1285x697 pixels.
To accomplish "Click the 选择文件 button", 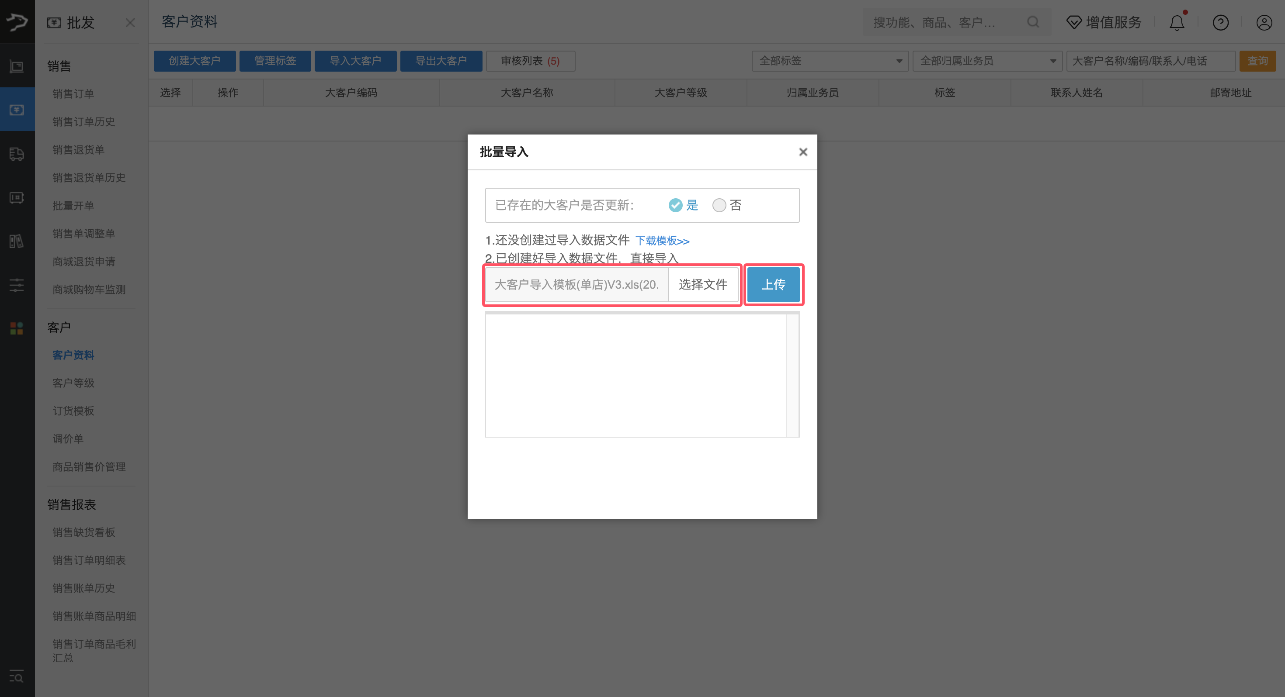I will click(702, 285).
